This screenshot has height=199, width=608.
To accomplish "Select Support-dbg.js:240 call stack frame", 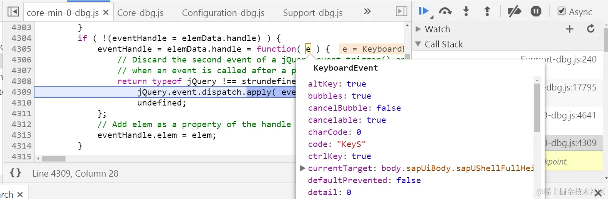I will 558,59.
